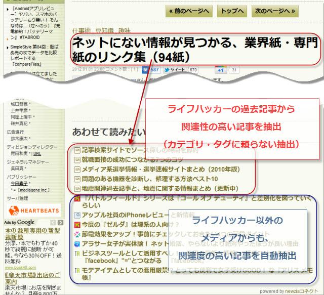Screen dimensions: 324x295
Task: Open related article 地震関連過去記事と、地震に関する情報まとめ
Action: point(160,188)
